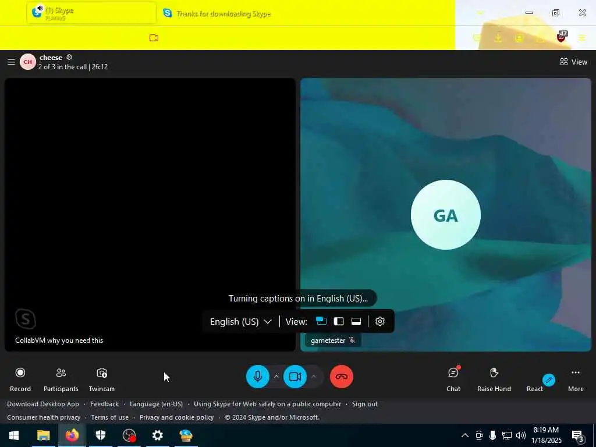The height and width of the screenshot is (447, 596).
Task: Select the CollabVM video tile
Action: pyautogui.click(x=150, y=215)
